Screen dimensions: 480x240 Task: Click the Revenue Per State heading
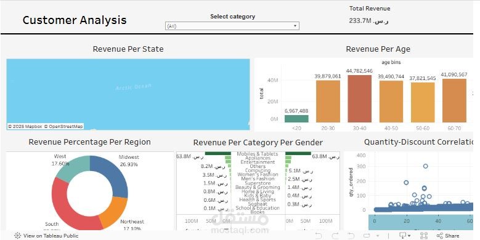click(128, 49)
